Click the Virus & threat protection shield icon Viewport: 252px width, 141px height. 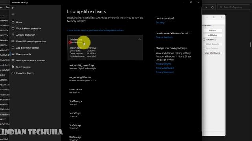pos(13,29)
